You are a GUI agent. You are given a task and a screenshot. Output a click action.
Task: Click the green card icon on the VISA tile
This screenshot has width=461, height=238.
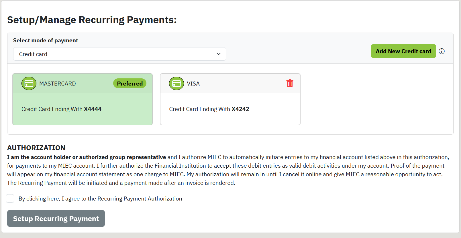point(176,83)
